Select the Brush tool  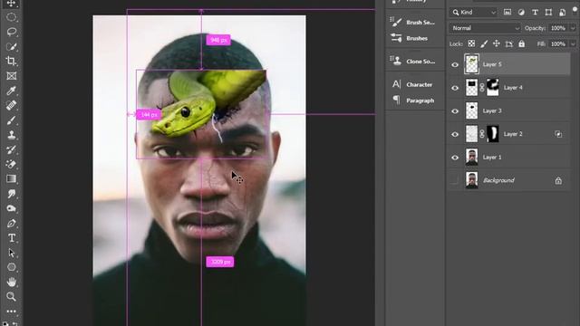point(11,120)
